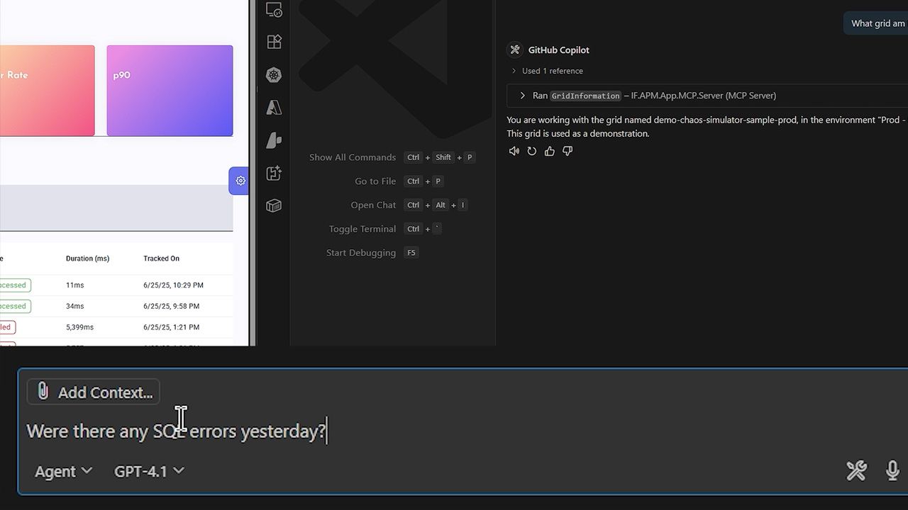Toggle the blue settings gear on the dashboard edge
The image size is (908, 510).
tap(240, 181)
